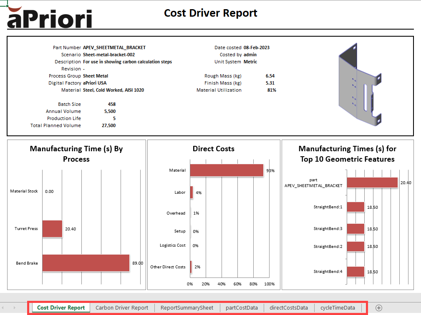This screenshot has height=315, width=421.
Task: Click the previous sheet navigation arrow
Action: coord(3,308)
